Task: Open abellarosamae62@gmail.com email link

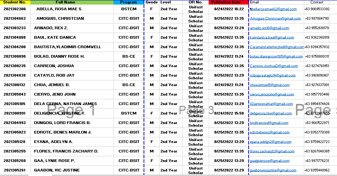Action: pyautogui.click(x=273, y=9)
